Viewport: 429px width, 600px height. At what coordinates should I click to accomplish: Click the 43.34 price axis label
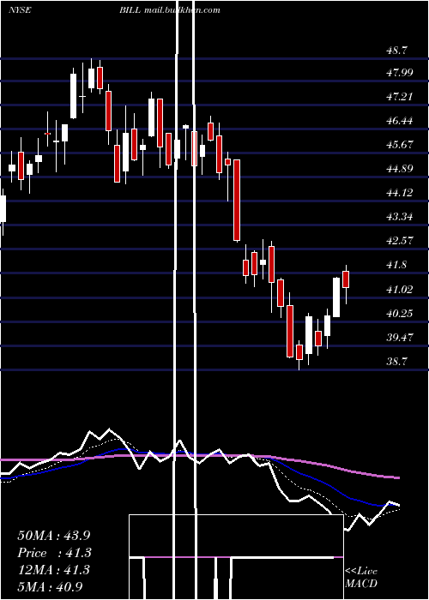400,217
